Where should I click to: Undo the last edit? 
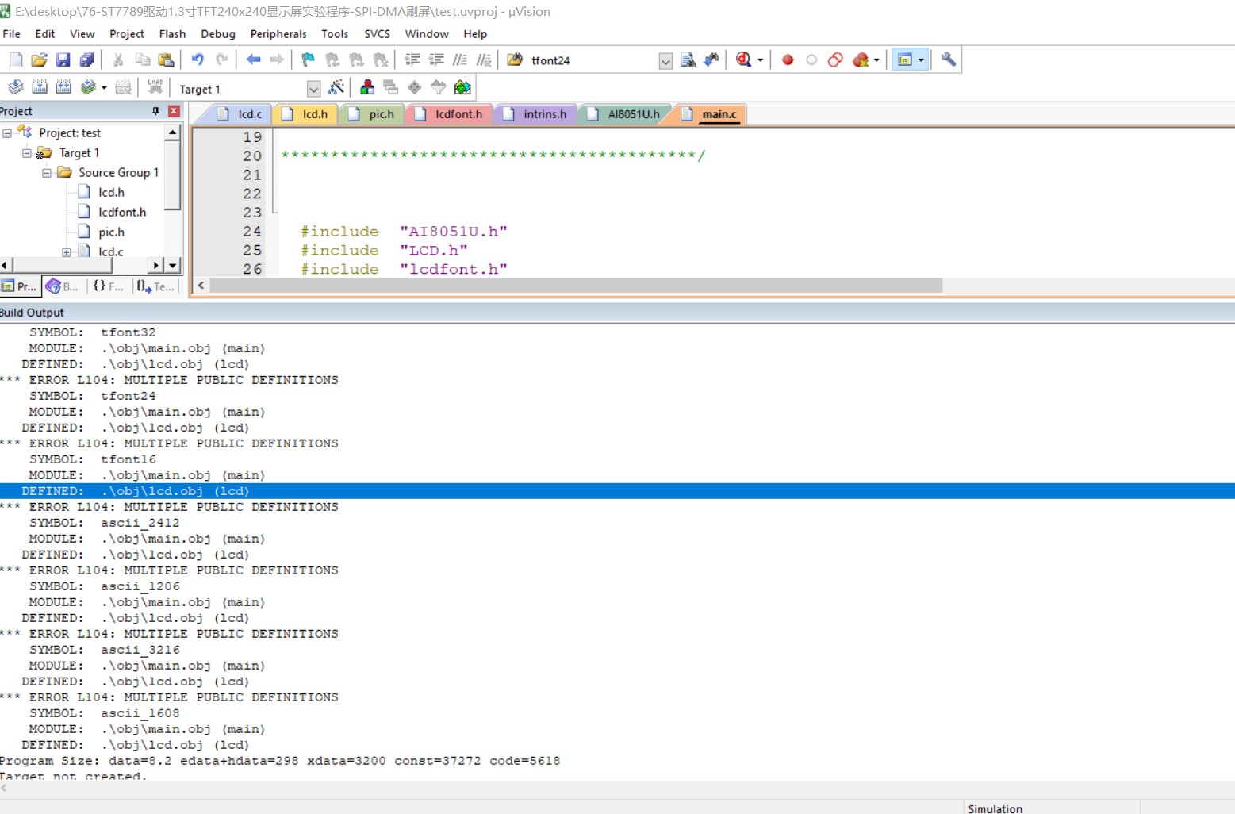(198, 60)
